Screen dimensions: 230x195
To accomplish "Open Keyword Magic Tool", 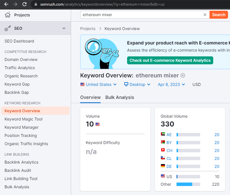I will pyautogui.click(x=23, y=119).
